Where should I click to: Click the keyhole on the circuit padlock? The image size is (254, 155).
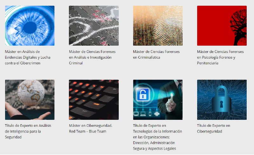point(221,104)
